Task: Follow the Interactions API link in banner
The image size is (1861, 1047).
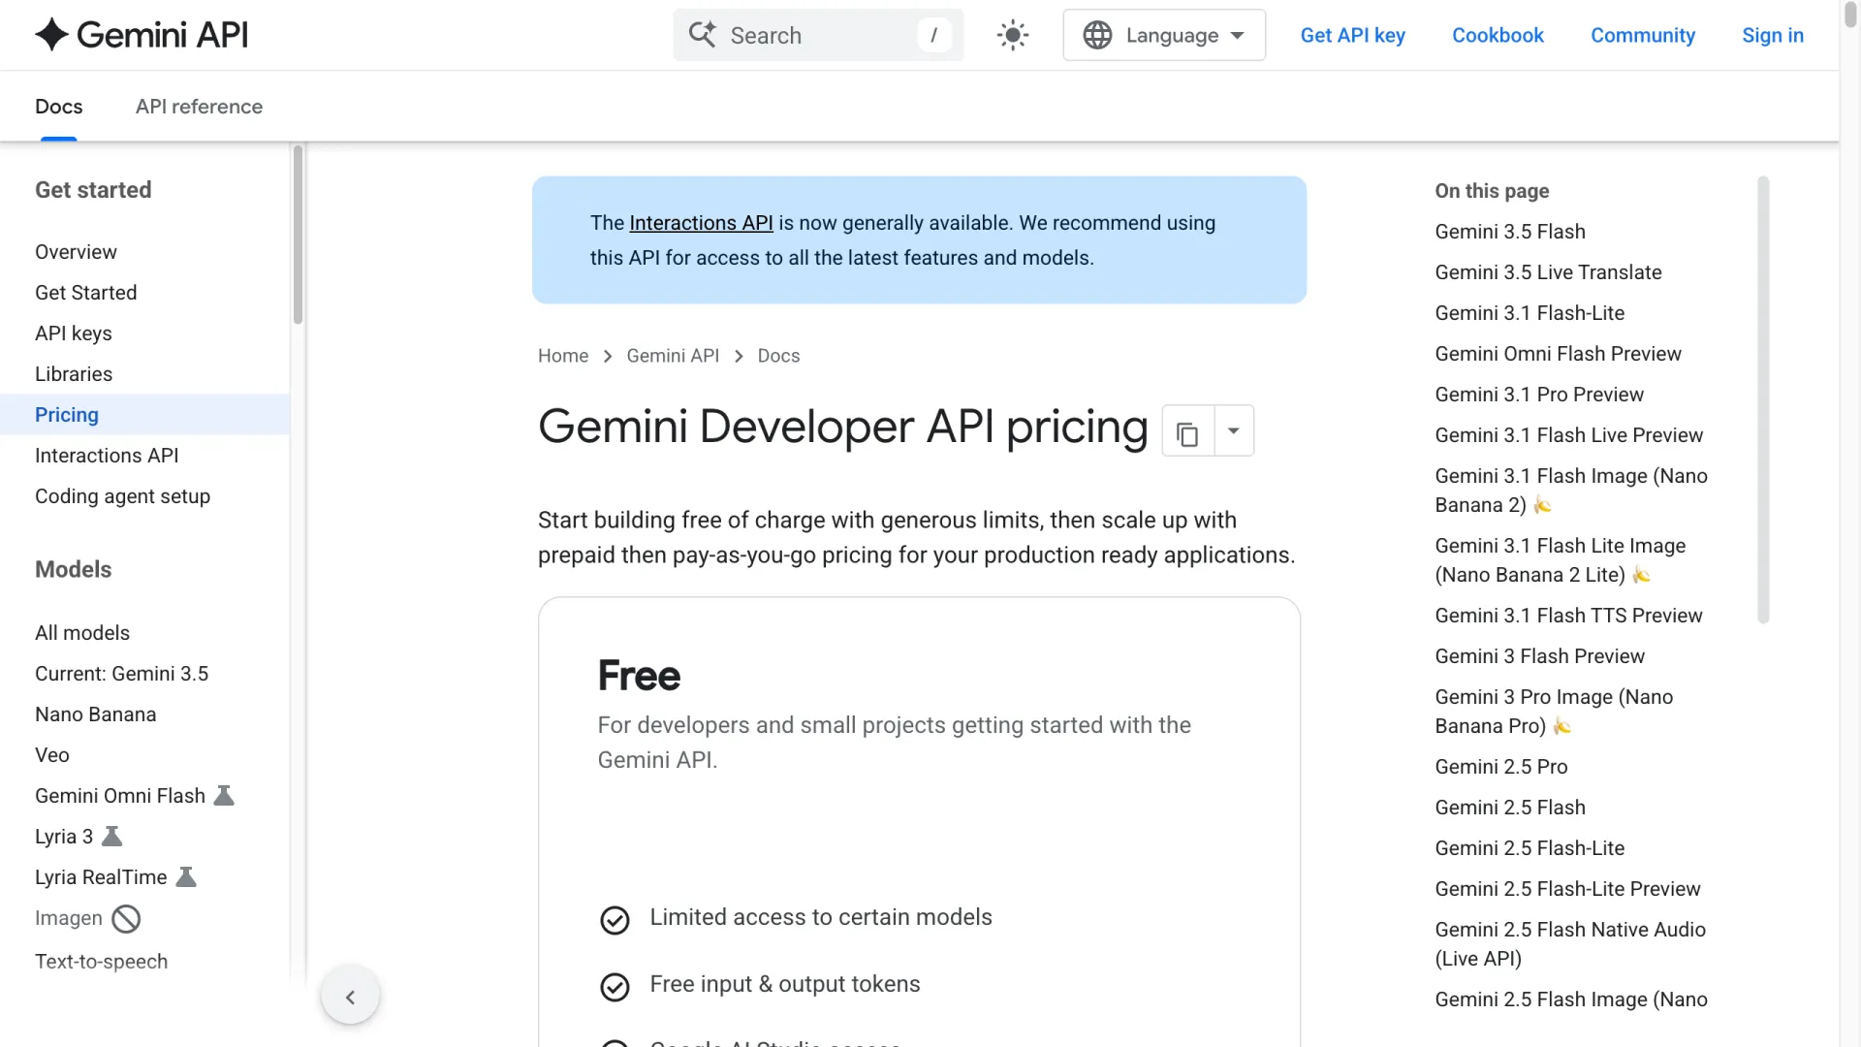Action: coord(701,223)
